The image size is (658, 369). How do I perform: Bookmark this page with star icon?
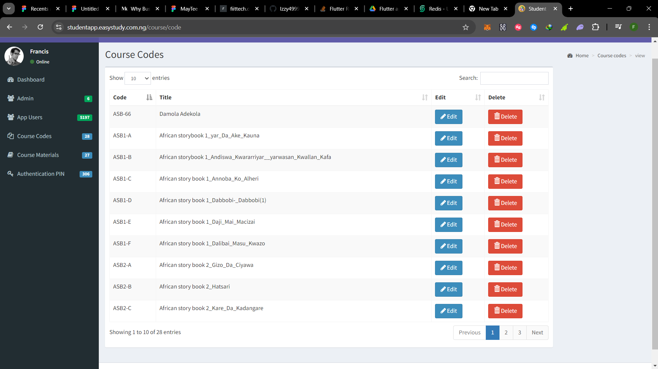click(466, 27)
